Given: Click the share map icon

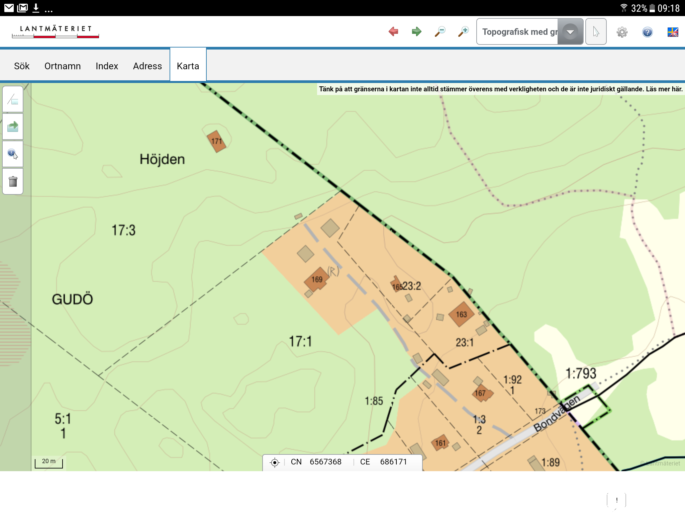Looking at the screenshot, I should point(13,127).
